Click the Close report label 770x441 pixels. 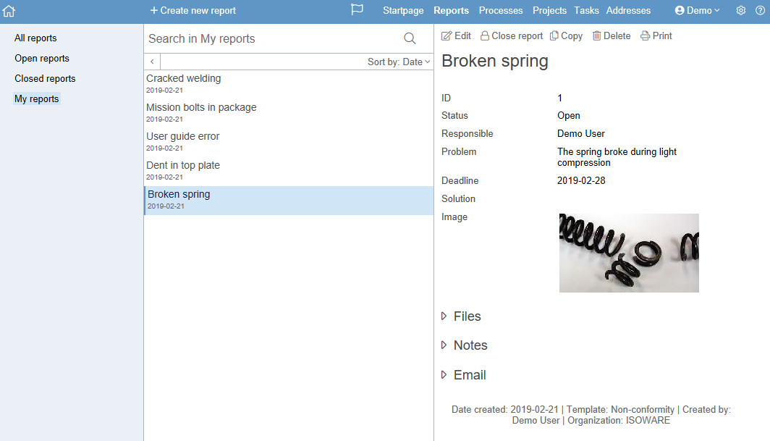coord(517,36)
